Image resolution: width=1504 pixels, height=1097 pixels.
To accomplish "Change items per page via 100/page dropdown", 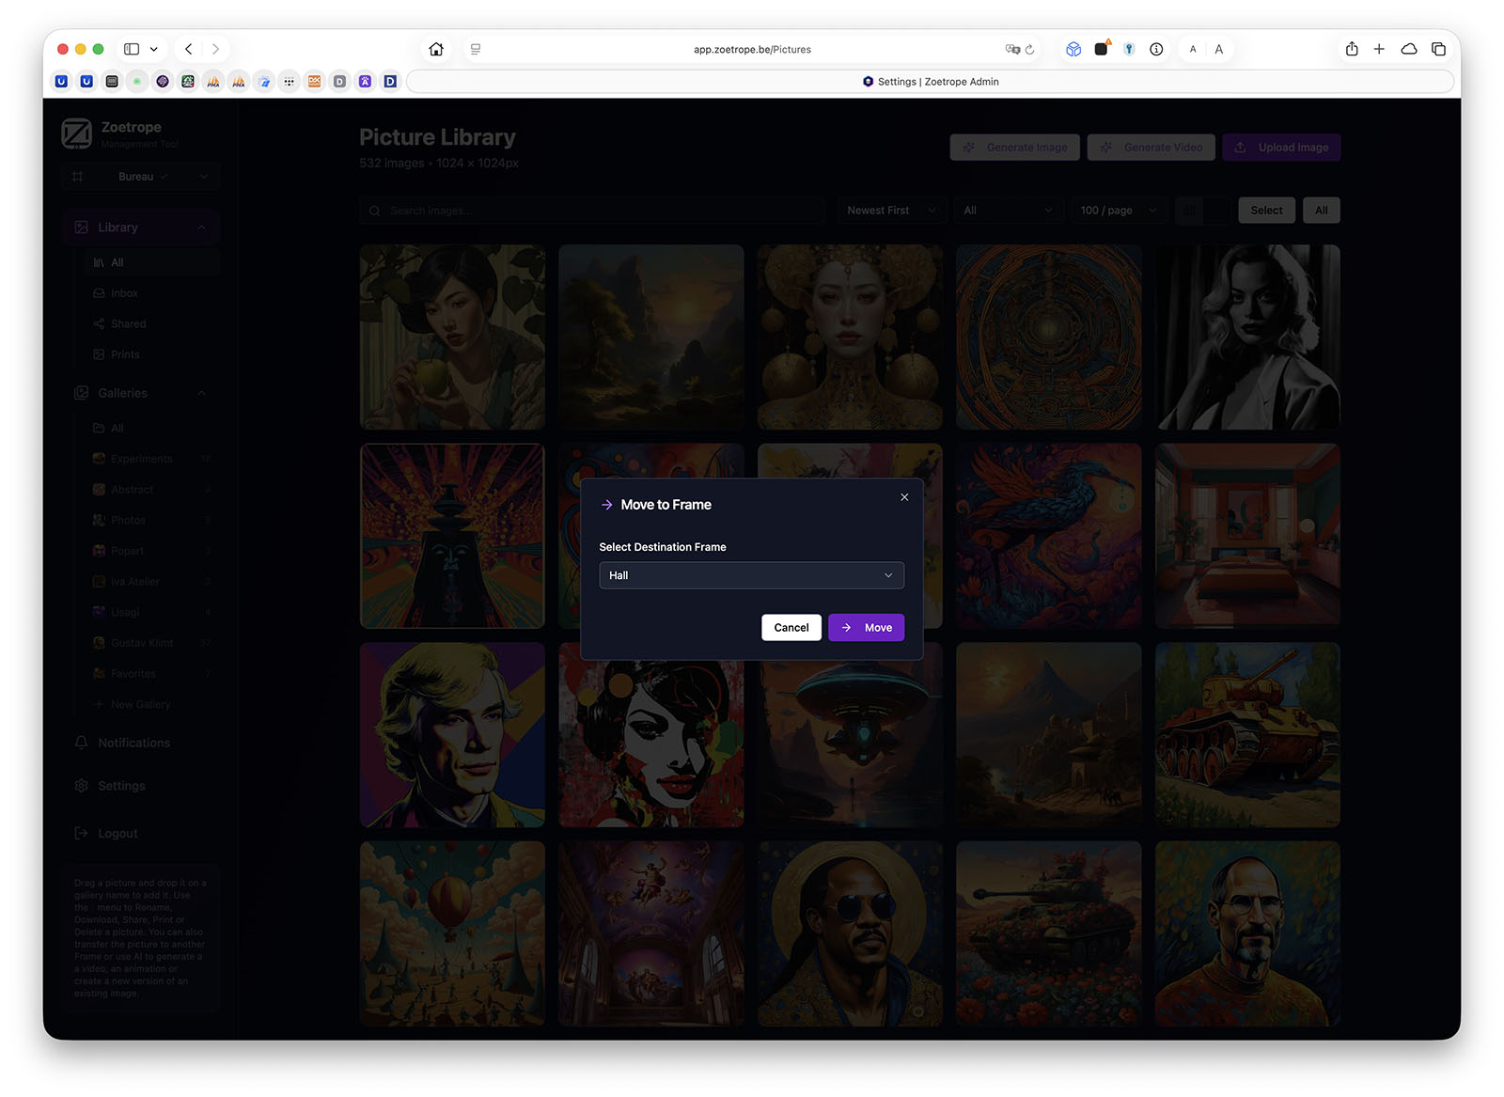I will pos(1118,210).
